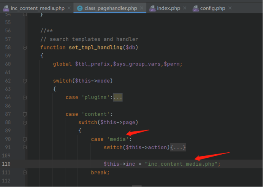Close the inc_content_media.php tab
263x187 pixels.
point(69,8)
